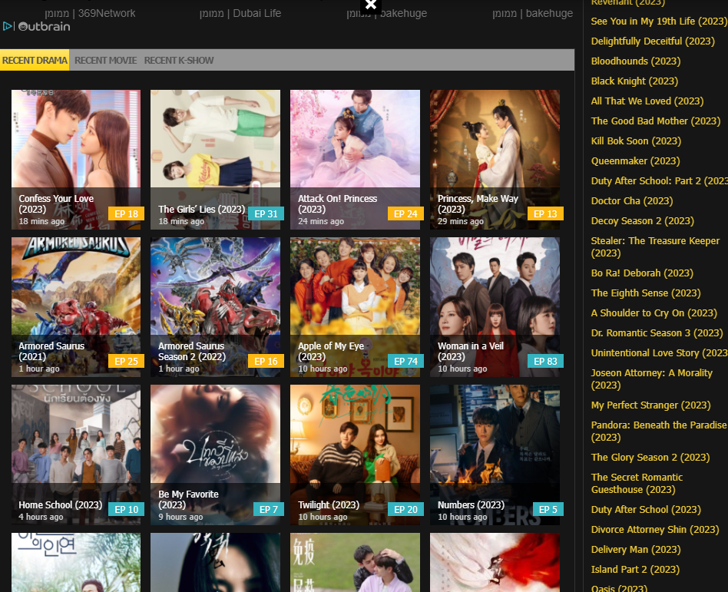Open Delivery Man (2023) link

636,550
